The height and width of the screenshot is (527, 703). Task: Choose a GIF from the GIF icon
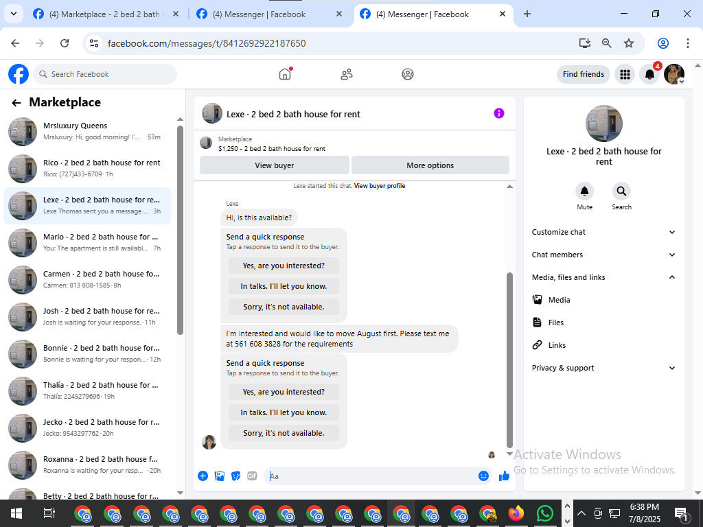[252, 476]
